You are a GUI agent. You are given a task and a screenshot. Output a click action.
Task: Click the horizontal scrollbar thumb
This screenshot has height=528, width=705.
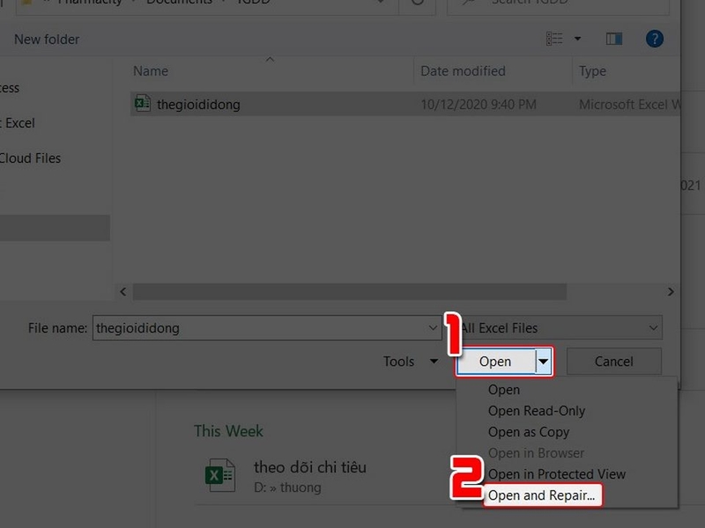tap(349, 292)
